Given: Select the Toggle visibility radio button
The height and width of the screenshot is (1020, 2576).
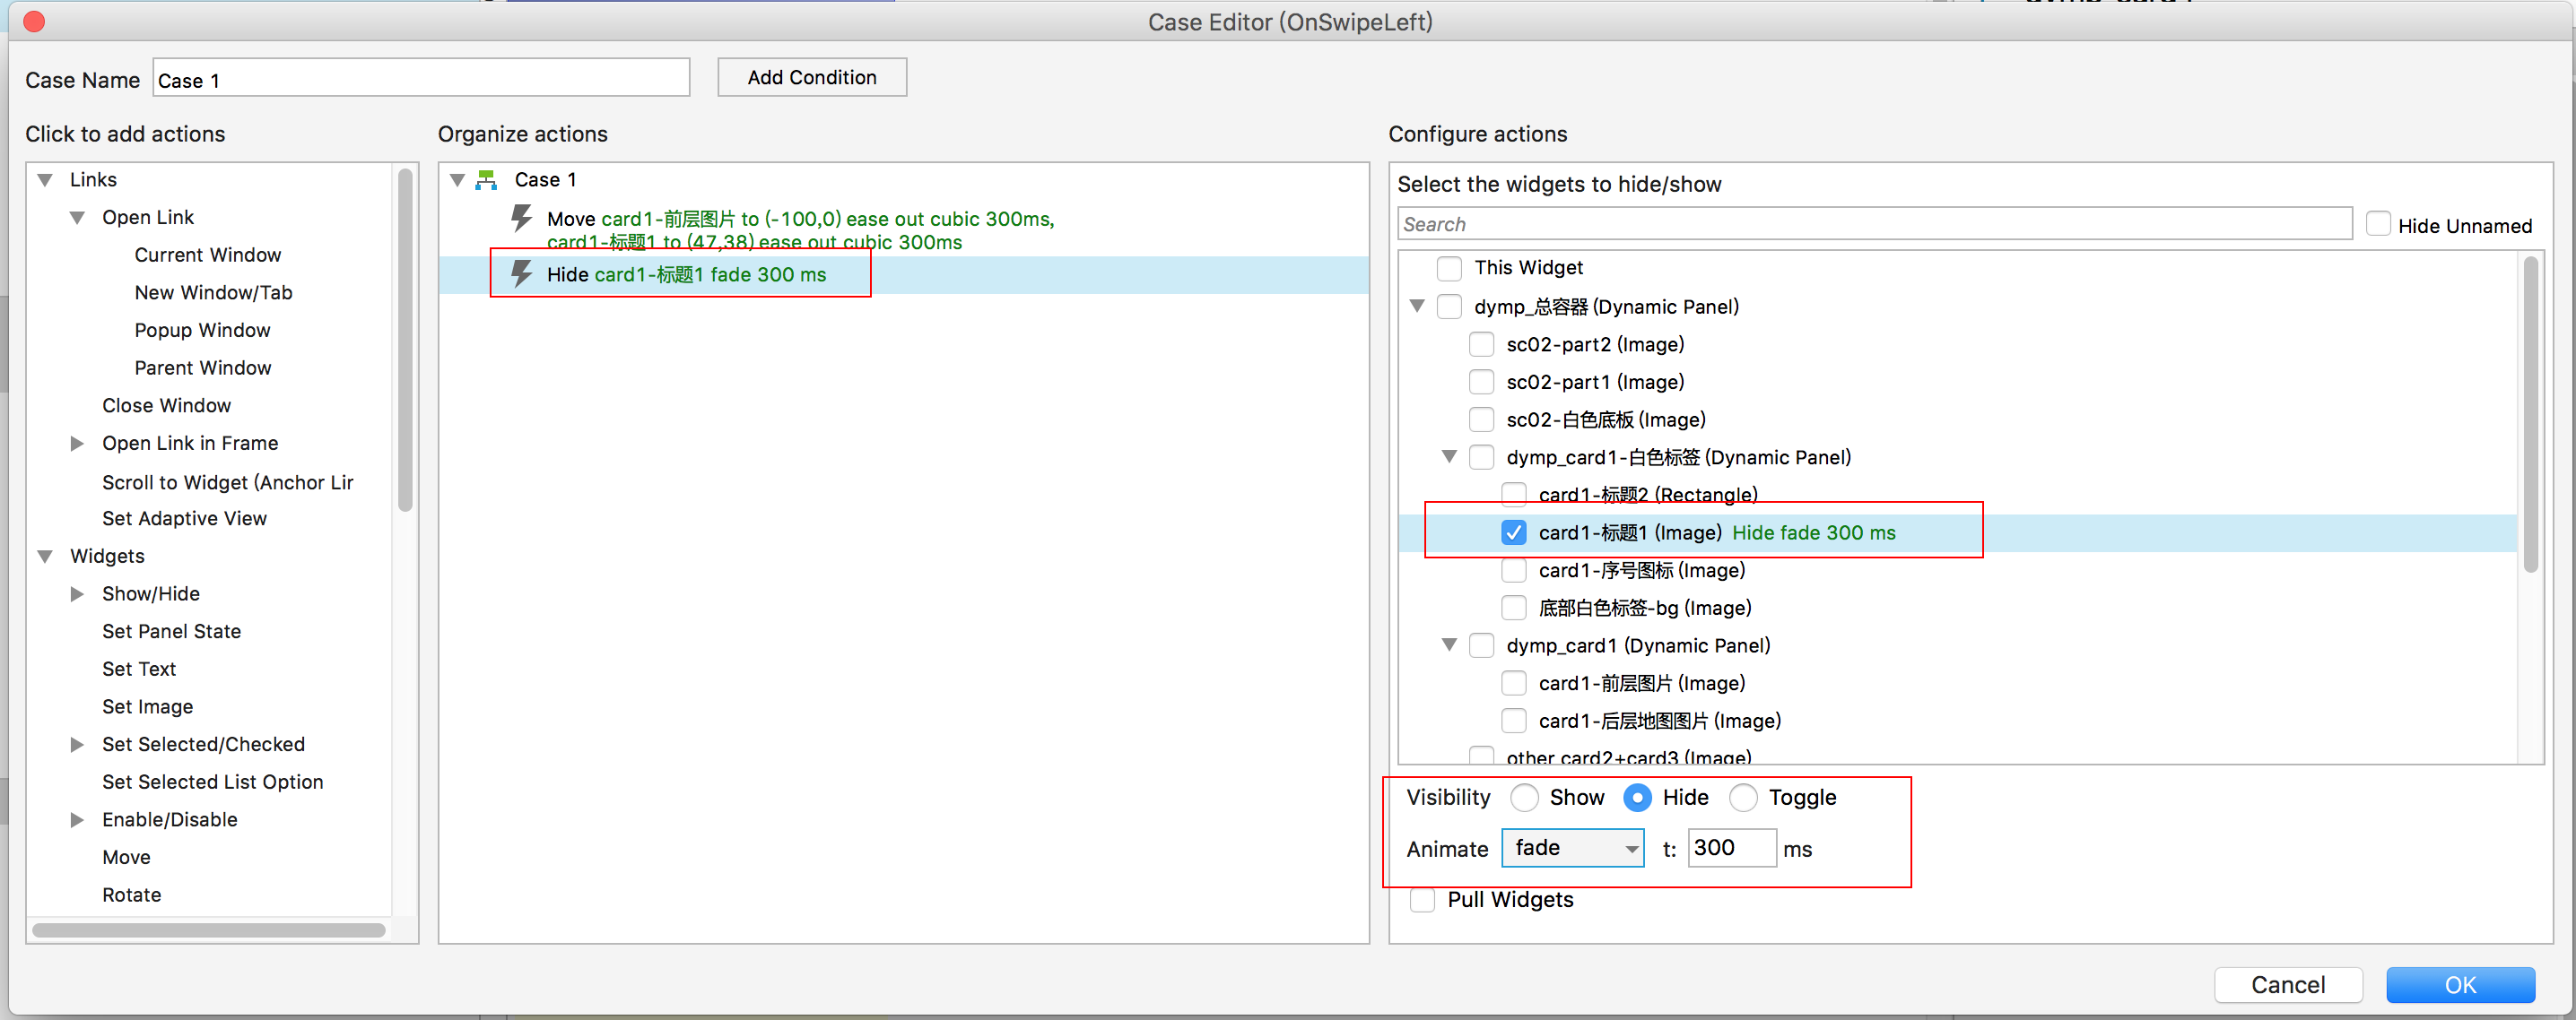Looking at the screenshot, I should 1743,797.
